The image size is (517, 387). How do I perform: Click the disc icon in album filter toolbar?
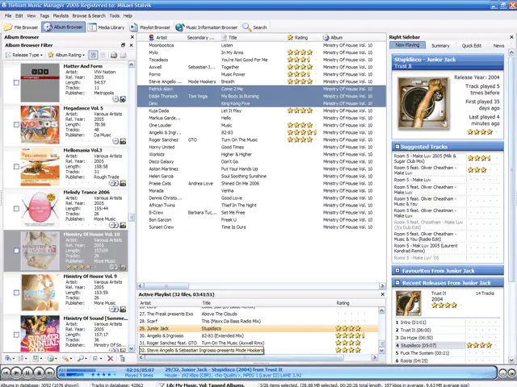point(114,55)
